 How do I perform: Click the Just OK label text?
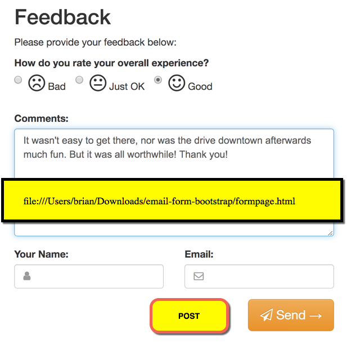[127, 86]
